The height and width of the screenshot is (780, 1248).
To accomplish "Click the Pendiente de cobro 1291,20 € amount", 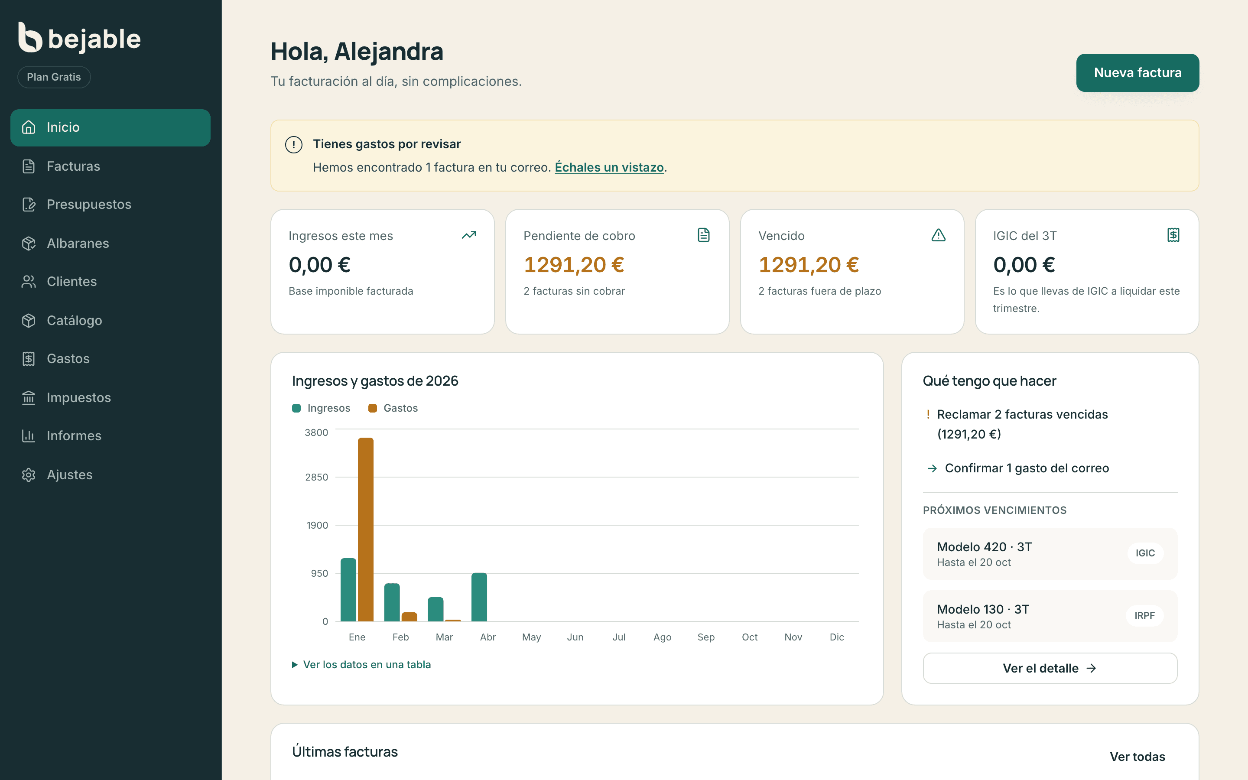I will pyautogui.click(x=574, y=265).
